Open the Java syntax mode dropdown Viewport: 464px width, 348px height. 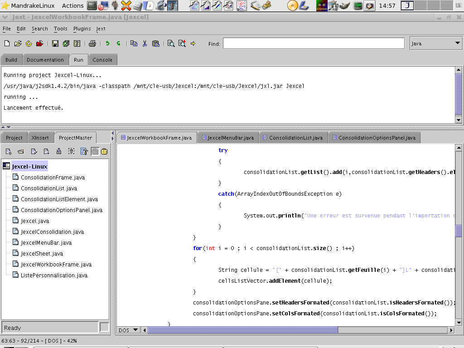point(435,43)
